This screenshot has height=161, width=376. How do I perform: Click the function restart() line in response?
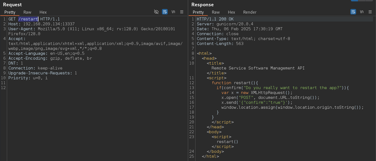coord(235,83)
